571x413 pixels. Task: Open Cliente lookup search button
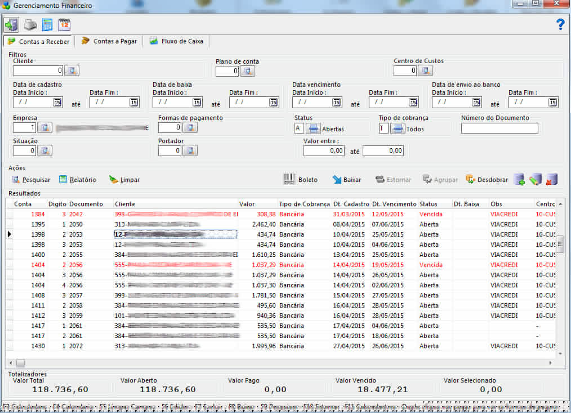pyautogui.click(x=72, y=70)
